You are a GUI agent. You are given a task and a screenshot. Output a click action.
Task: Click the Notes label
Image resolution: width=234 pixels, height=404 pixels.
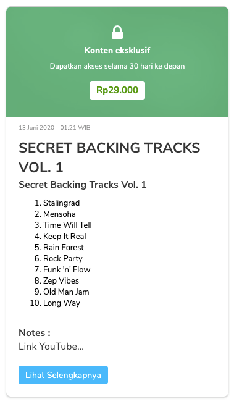[x=35, y=332]
